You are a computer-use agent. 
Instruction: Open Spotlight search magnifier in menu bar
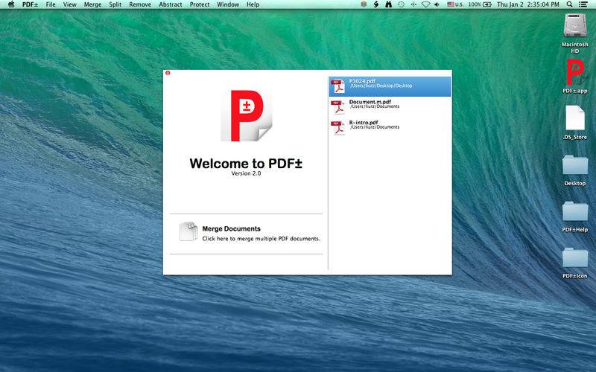click(x=569, y=4)
